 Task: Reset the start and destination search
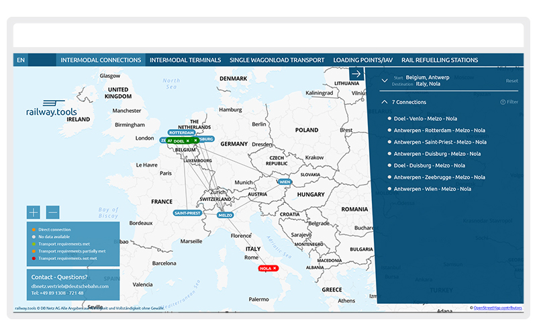pos(511,81)
